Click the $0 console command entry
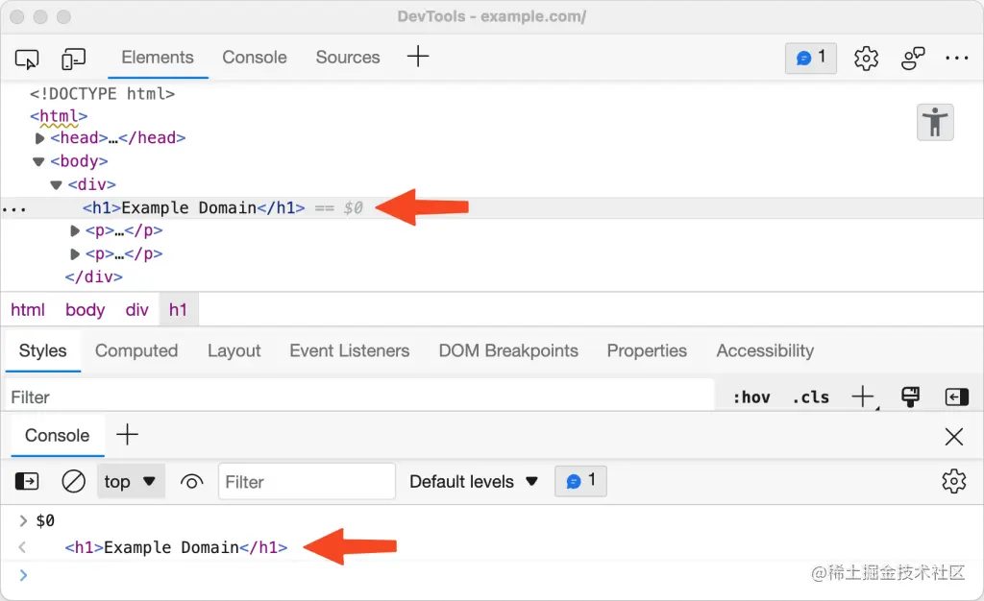The width and height of the screenshot is (984, 601). tap(45, 520)
